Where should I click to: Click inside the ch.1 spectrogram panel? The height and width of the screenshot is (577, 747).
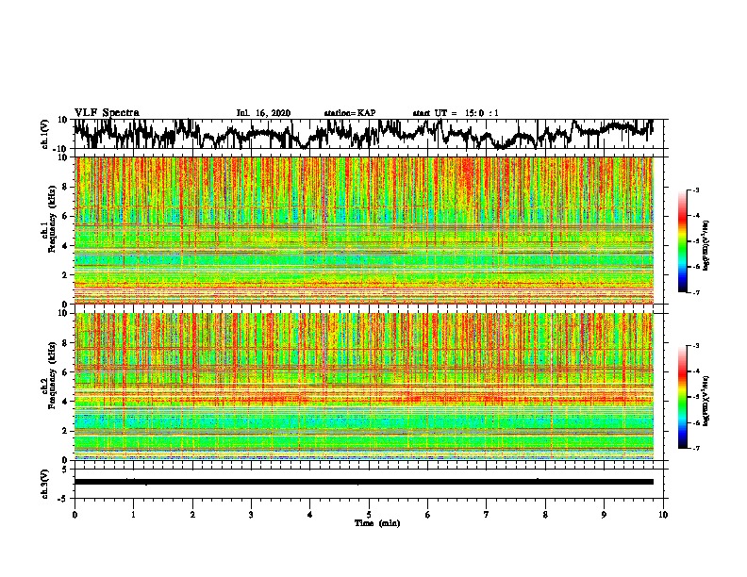point(364,230)
